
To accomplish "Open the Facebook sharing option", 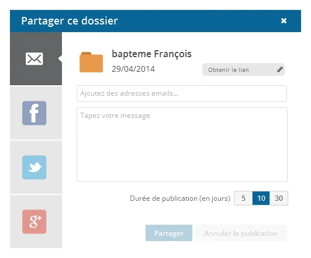I will click(34, 113).
